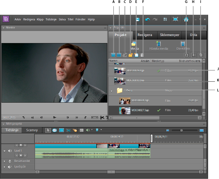Click Step Back one frame
Screen dimensions: 219x179
tap(41, 118)
